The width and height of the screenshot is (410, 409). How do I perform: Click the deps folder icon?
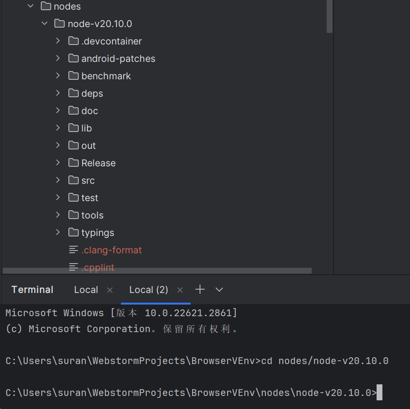(x=74, y=93)
